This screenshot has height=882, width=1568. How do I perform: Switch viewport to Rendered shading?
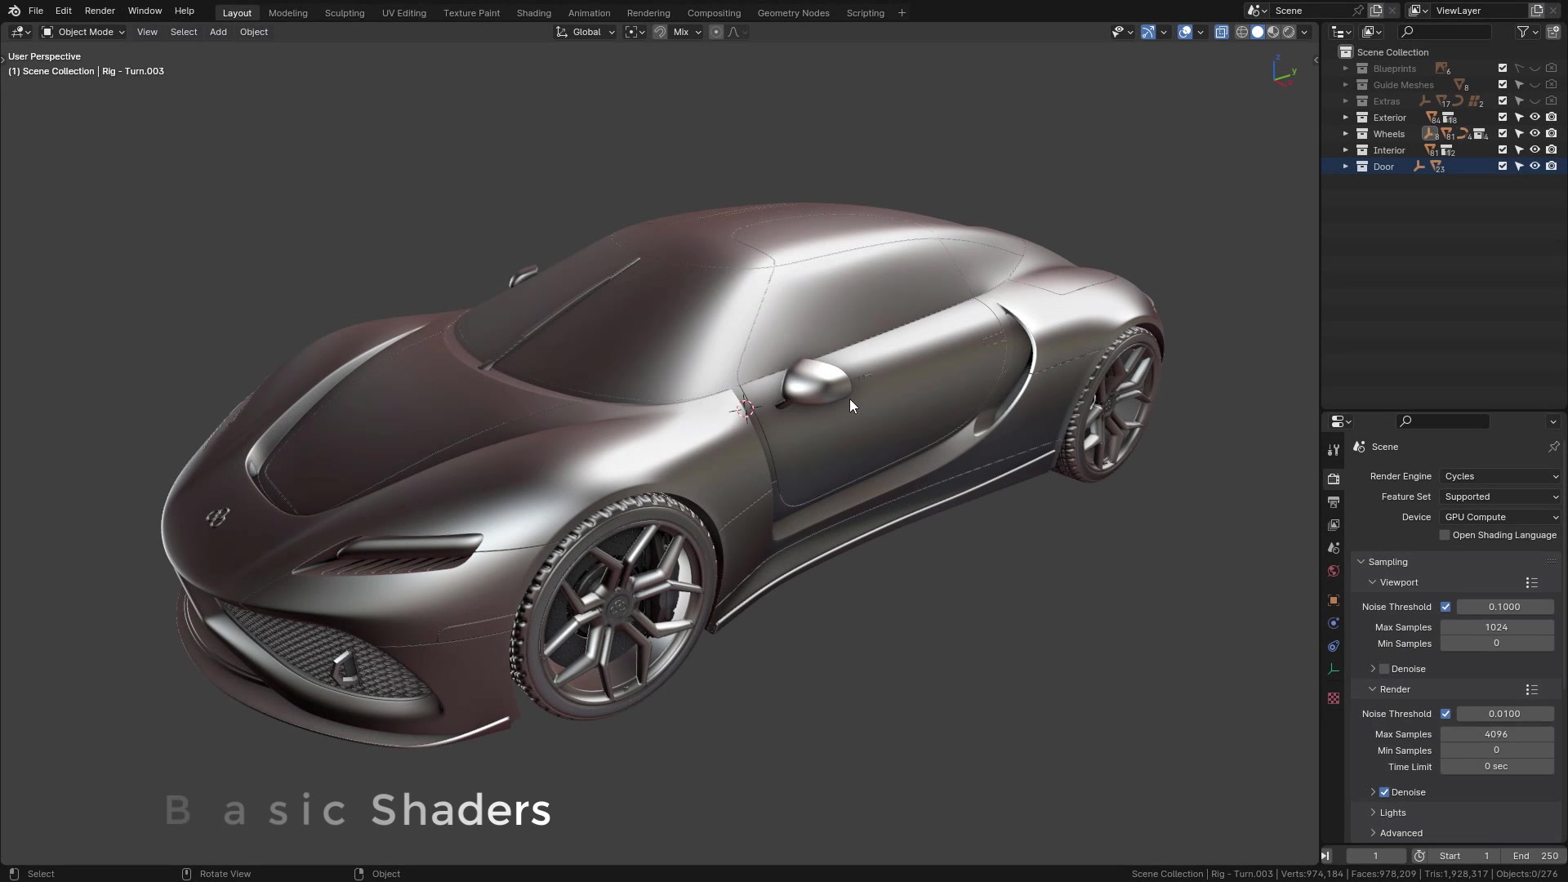pos(1289,32)
